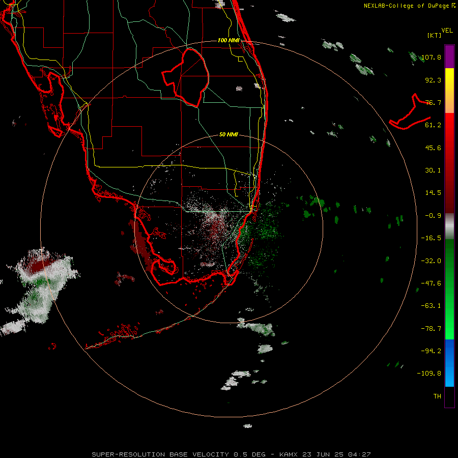Click the NEXLAB-College of DuPage watermark text

pos(409,6)
